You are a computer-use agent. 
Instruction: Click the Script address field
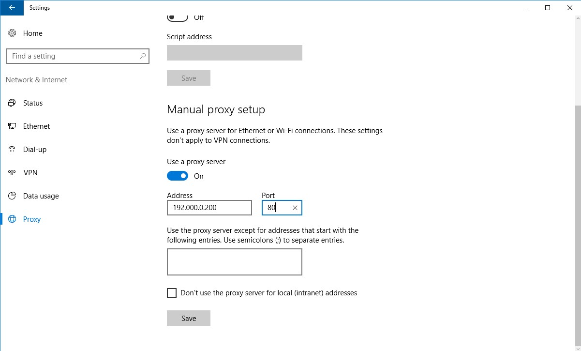click(x=235, y=53)
